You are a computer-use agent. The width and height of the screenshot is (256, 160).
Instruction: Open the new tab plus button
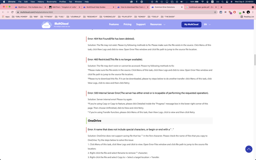[x=221, y=7]
